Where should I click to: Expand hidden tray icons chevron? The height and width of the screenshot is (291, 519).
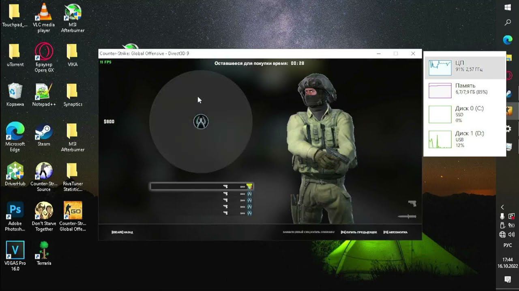(502, 207)
